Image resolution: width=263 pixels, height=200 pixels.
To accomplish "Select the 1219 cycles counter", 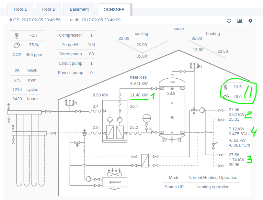I will 25,90.
